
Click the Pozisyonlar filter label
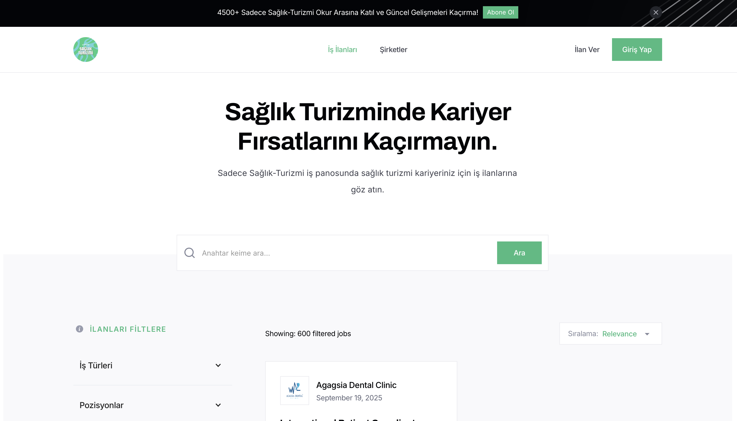[x=101, y=405]
